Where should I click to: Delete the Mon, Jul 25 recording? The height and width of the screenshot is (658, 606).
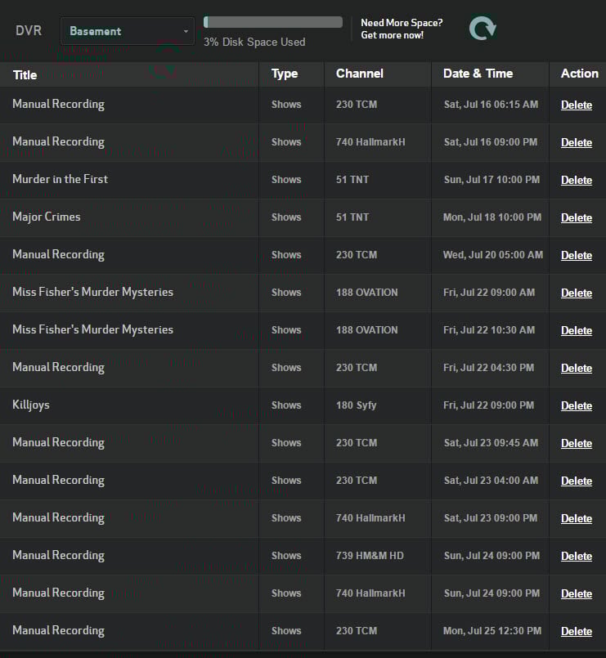[576, 631]
